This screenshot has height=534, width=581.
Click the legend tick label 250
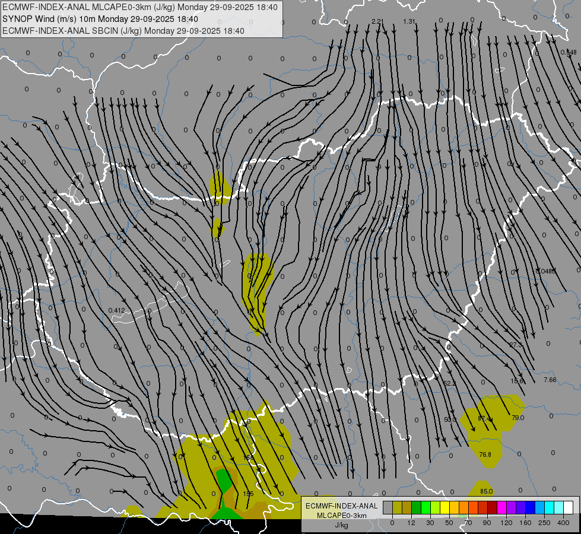[x=544, y=523]
